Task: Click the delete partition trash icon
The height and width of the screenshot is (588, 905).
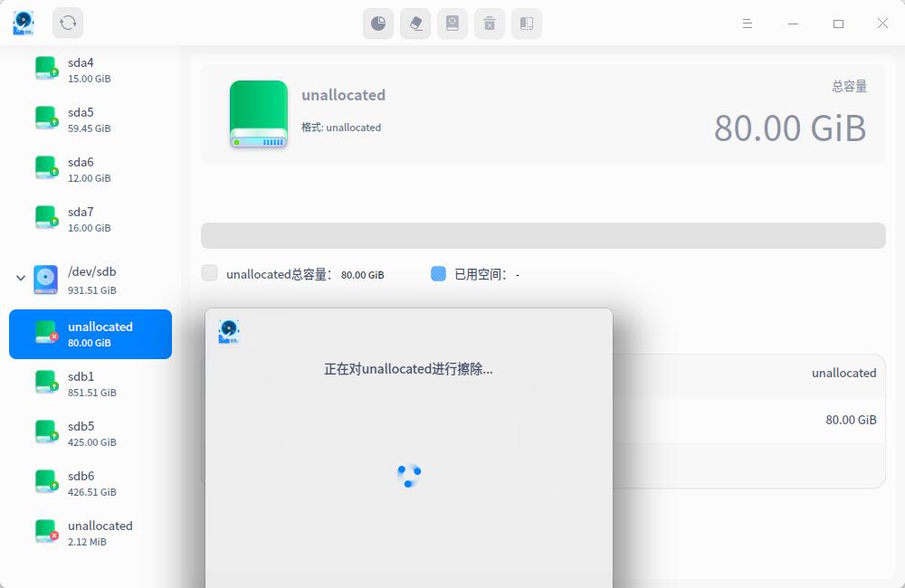Action: click(x=489, y=24)
